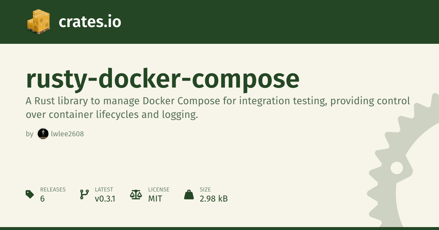Image resolution: width=439 pixels, height=230 pixels.
Task: Click the 2.98 kB size value
Action: click(214, 199)
